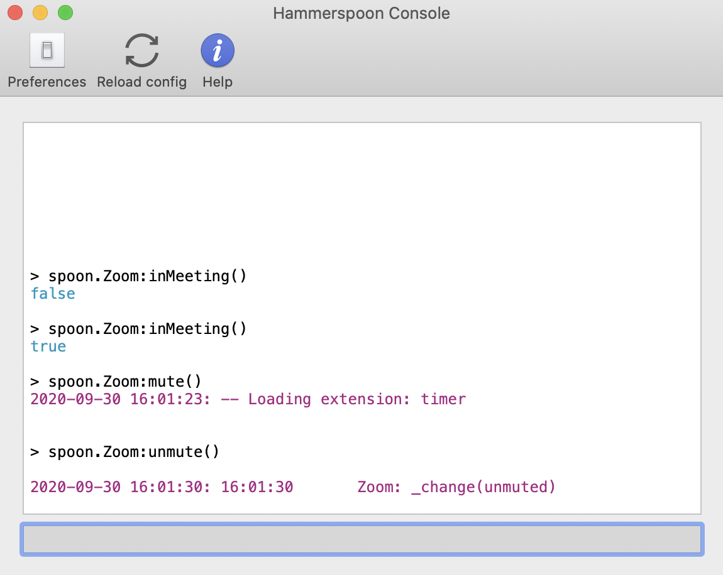
Task: Close the Hammerspoon Console window
Action: click(x=15, y=13)
